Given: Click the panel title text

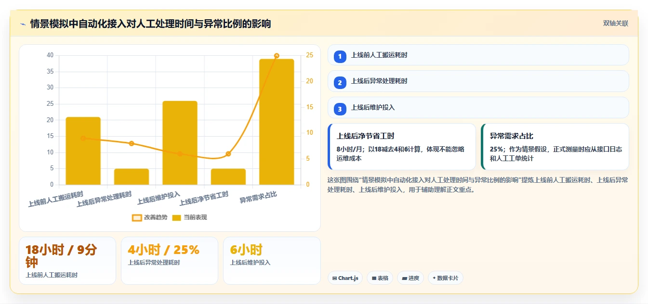Looking at the screenshot, I should click(x=150, y=24).
